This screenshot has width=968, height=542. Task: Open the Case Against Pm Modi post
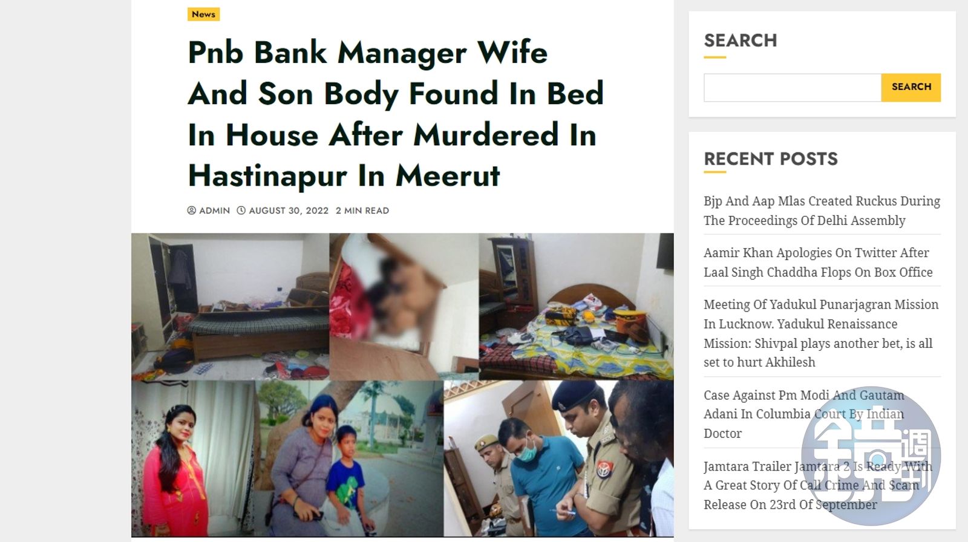pyautogui.click(x=803, y=414)
